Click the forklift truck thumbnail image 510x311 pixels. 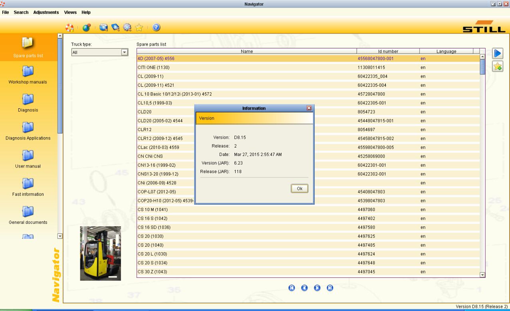pos(100,253)
